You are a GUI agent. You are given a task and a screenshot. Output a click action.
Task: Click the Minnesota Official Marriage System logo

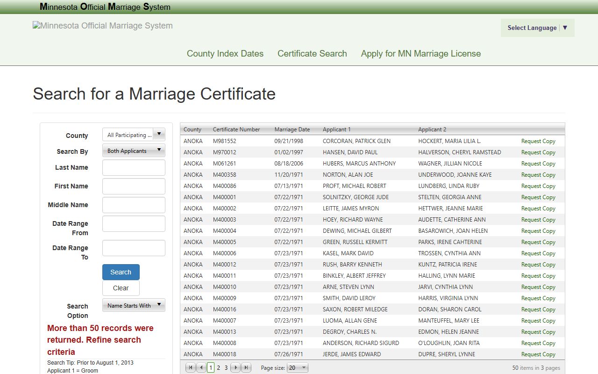click(x=103, y=26)
